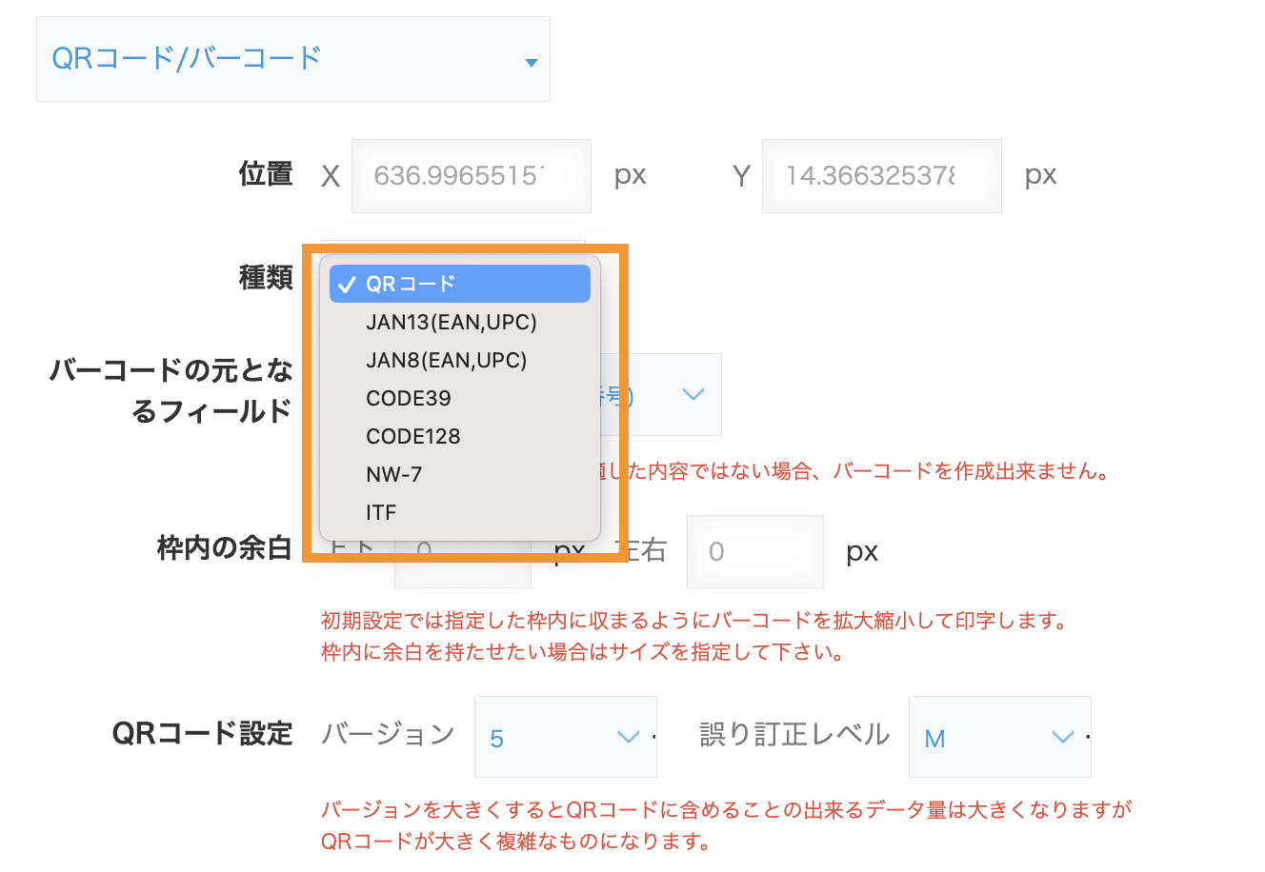The image size is (1265, 872).
Task: Open the 誤り訂正レベル error correction dropdown
Action: pos(999,737)
